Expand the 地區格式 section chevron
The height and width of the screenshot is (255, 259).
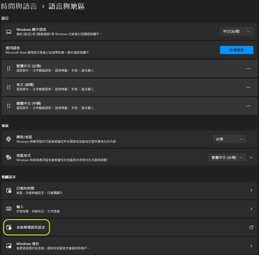(251, 157)
